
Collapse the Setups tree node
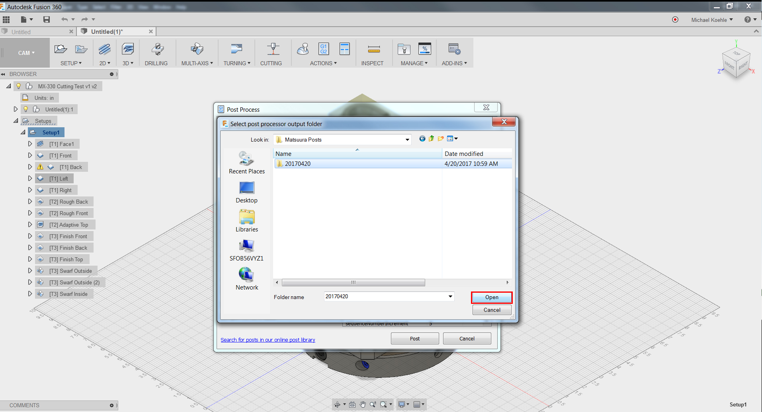[x=16, y=121]
